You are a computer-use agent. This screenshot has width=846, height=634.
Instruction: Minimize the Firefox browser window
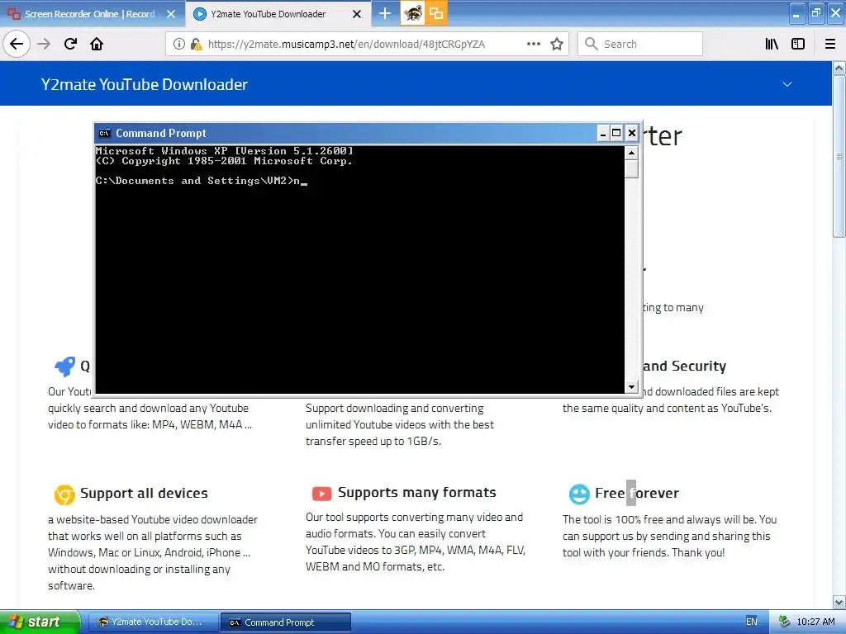pyautogui.click(x=797, y=13)
